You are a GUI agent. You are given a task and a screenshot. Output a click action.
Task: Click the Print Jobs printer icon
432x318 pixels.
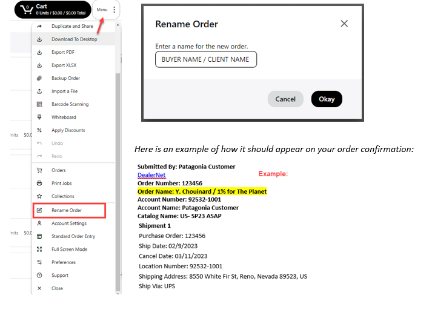39,183
